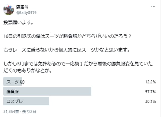162x117 pixels.
Task: Select the スーツ poll option
Action: (x=12, y=82)
